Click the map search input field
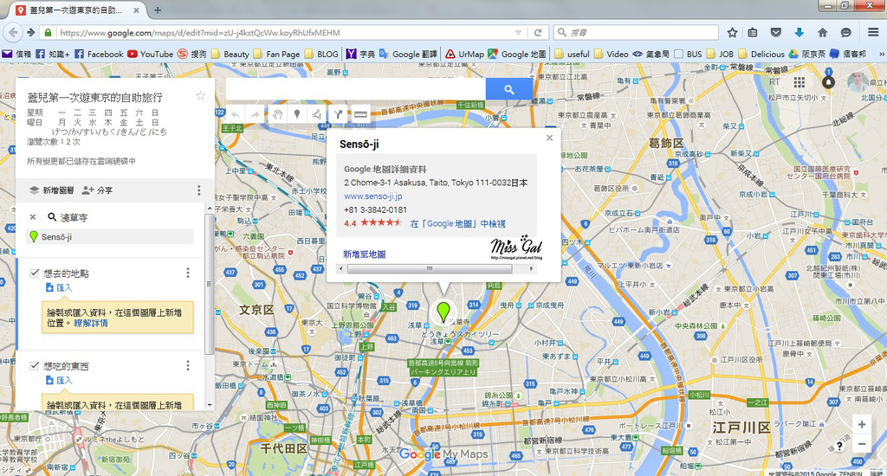 pyautogui.click(x=356, y=89)
